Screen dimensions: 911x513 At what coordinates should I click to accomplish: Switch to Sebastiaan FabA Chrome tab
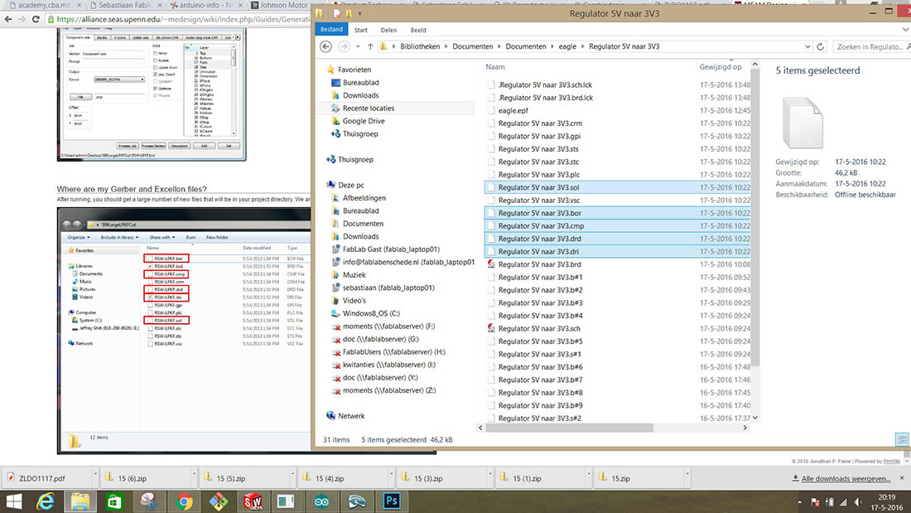(x=123, y=5)
